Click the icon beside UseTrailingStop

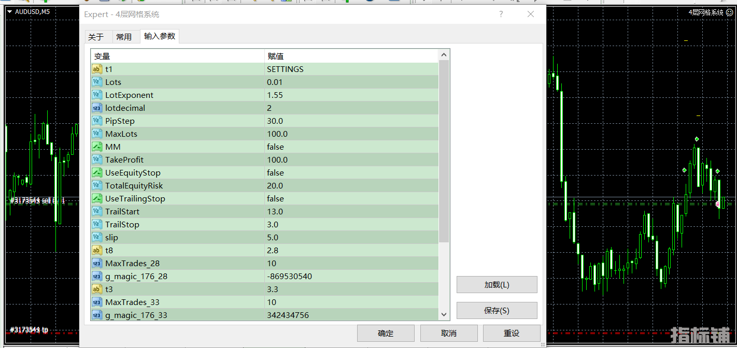coord(97,199)
